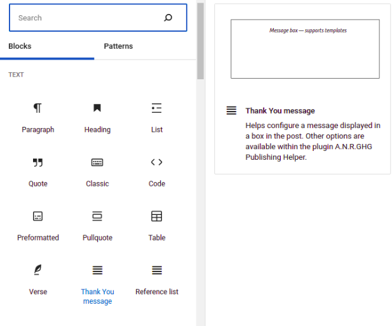The height and width of the screenshot is (326, 392).
Task: Insert the Pullquote block icon
Action: tap(97, 216)
